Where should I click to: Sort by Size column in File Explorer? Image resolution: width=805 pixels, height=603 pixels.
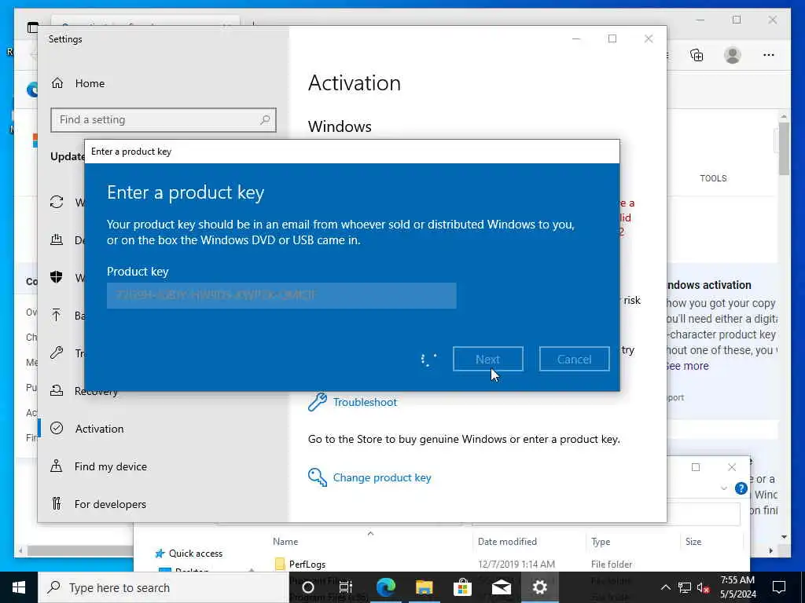point(693,542)
